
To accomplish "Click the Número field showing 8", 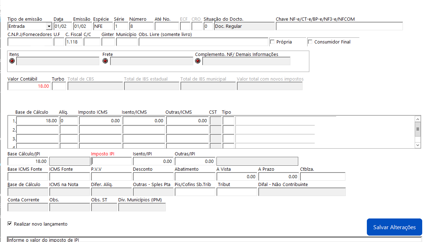I will 141,26.
